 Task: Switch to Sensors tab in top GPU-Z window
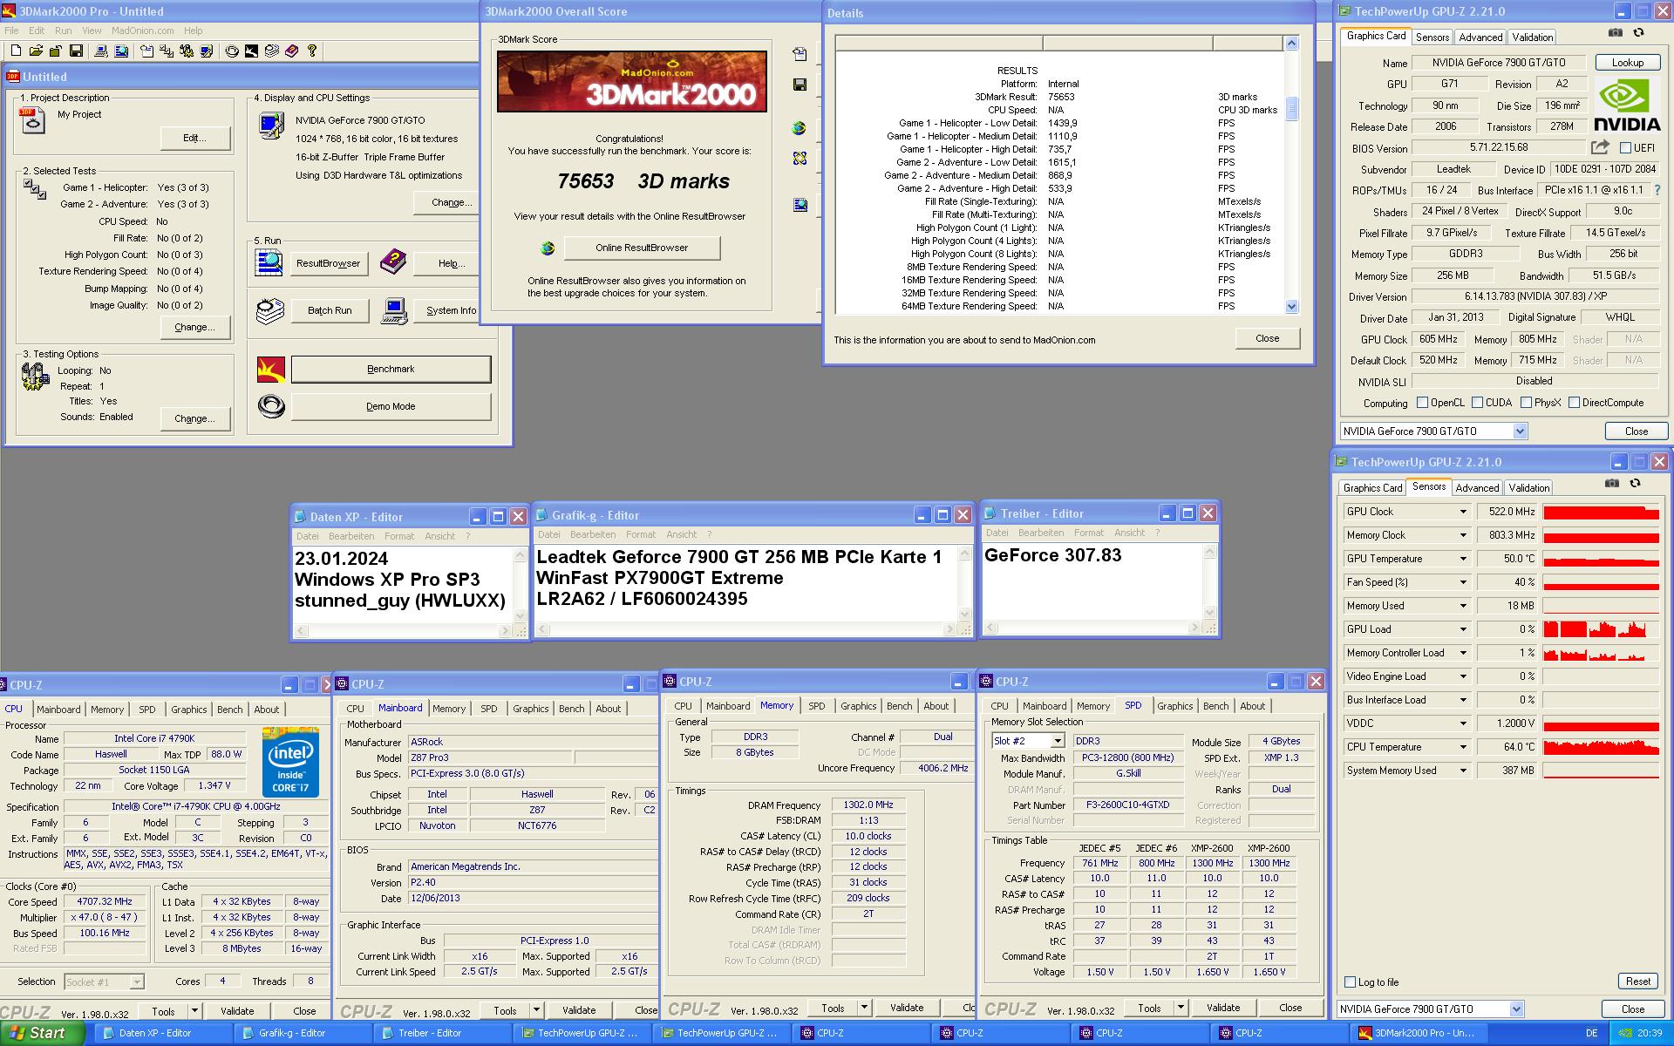pyautogui.click(x=1432, y=37)
